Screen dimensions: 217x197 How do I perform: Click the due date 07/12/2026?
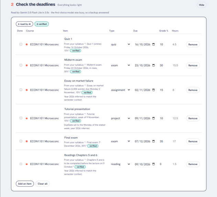click(142, 141)
